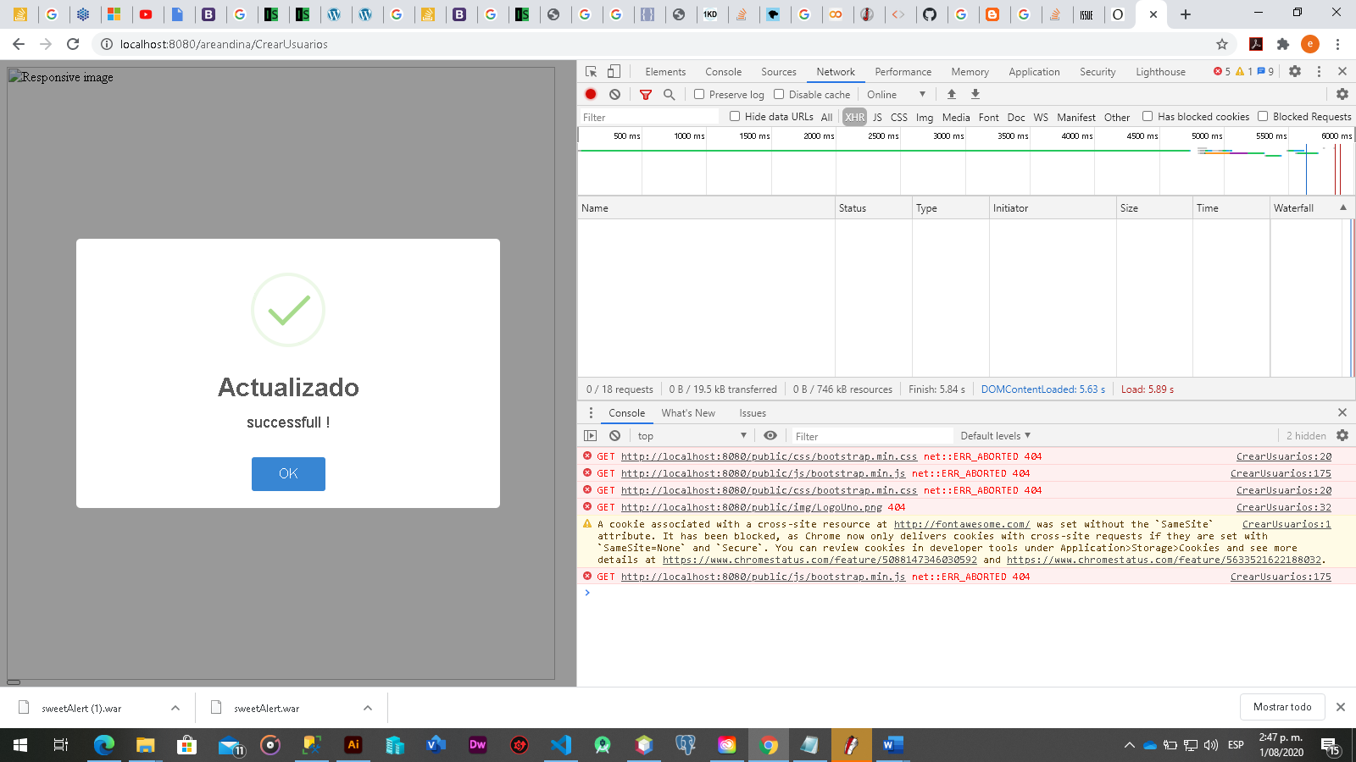Select the inspect element picker icon
1356x762 pixels.
[x=592, y=72]
